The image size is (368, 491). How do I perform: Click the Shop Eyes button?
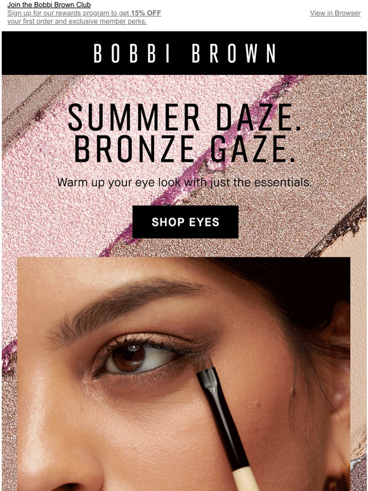[185, 222]
